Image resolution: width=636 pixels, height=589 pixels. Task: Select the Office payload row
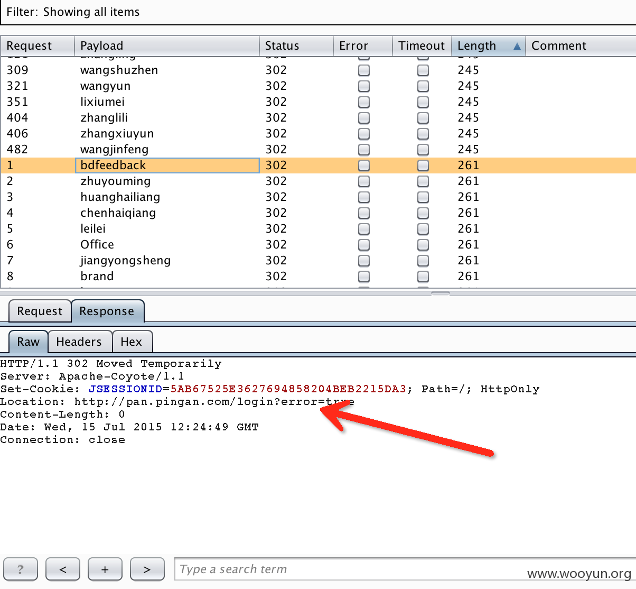(318, 245)
